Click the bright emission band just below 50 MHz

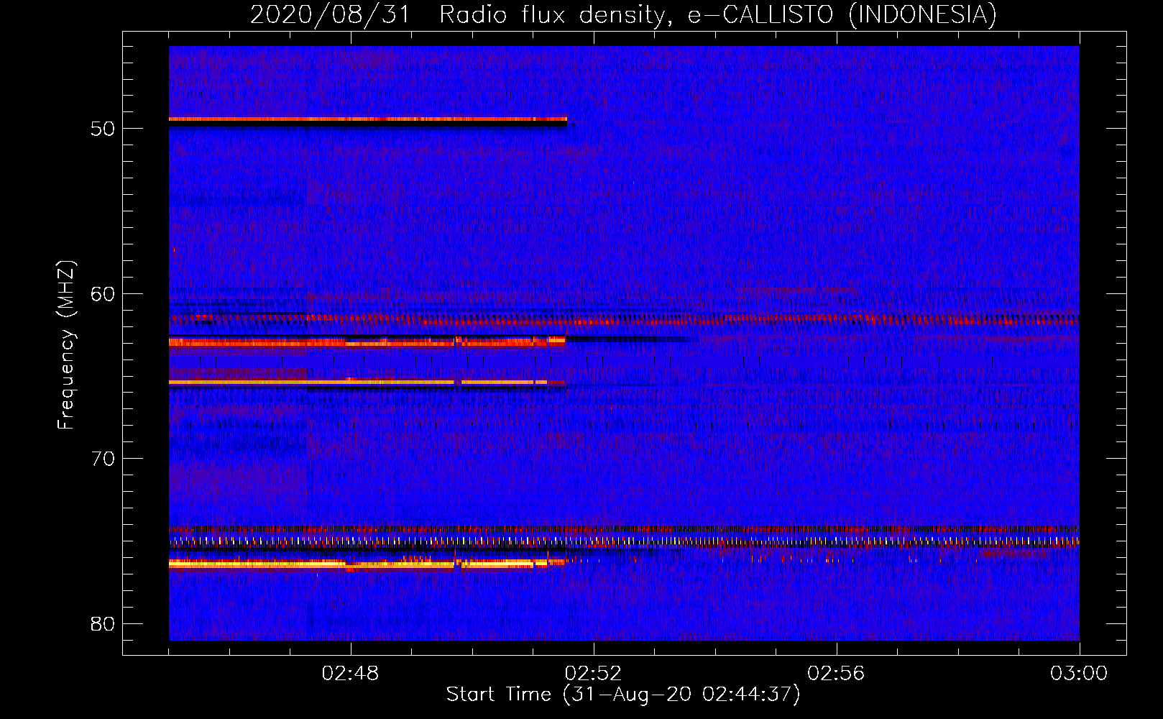tap(368, 119)
